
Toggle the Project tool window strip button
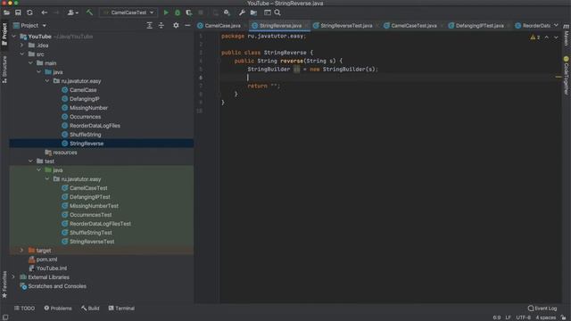(4, 35)
